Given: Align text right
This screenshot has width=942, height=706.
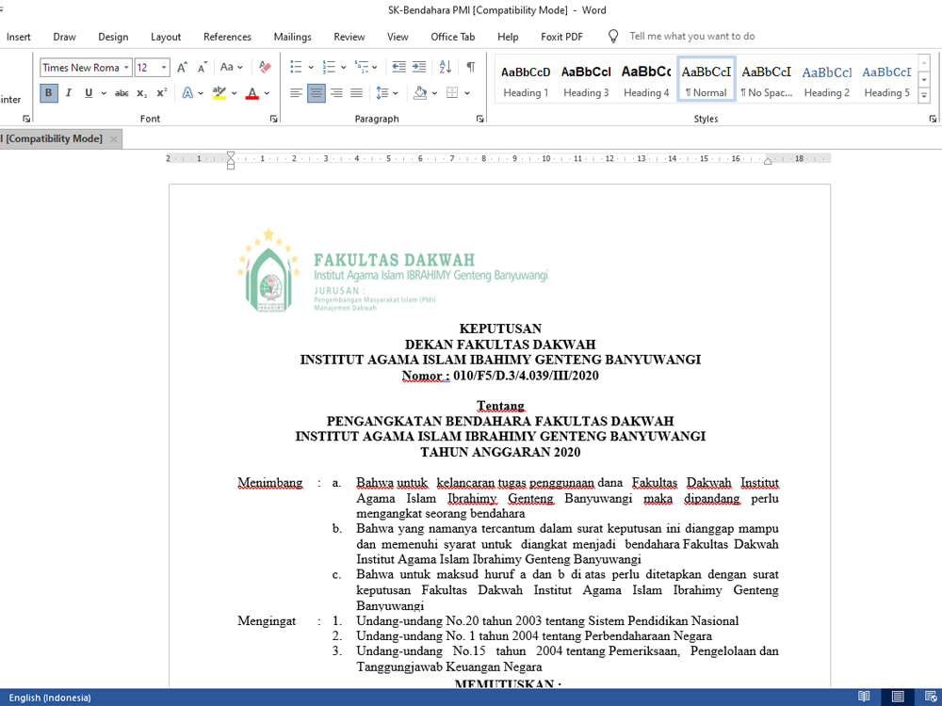Looking at the screenshot, I should tap(336, 93).
